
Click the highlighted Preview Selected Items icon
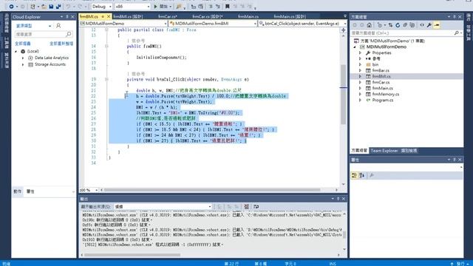[x=437, y=25]
